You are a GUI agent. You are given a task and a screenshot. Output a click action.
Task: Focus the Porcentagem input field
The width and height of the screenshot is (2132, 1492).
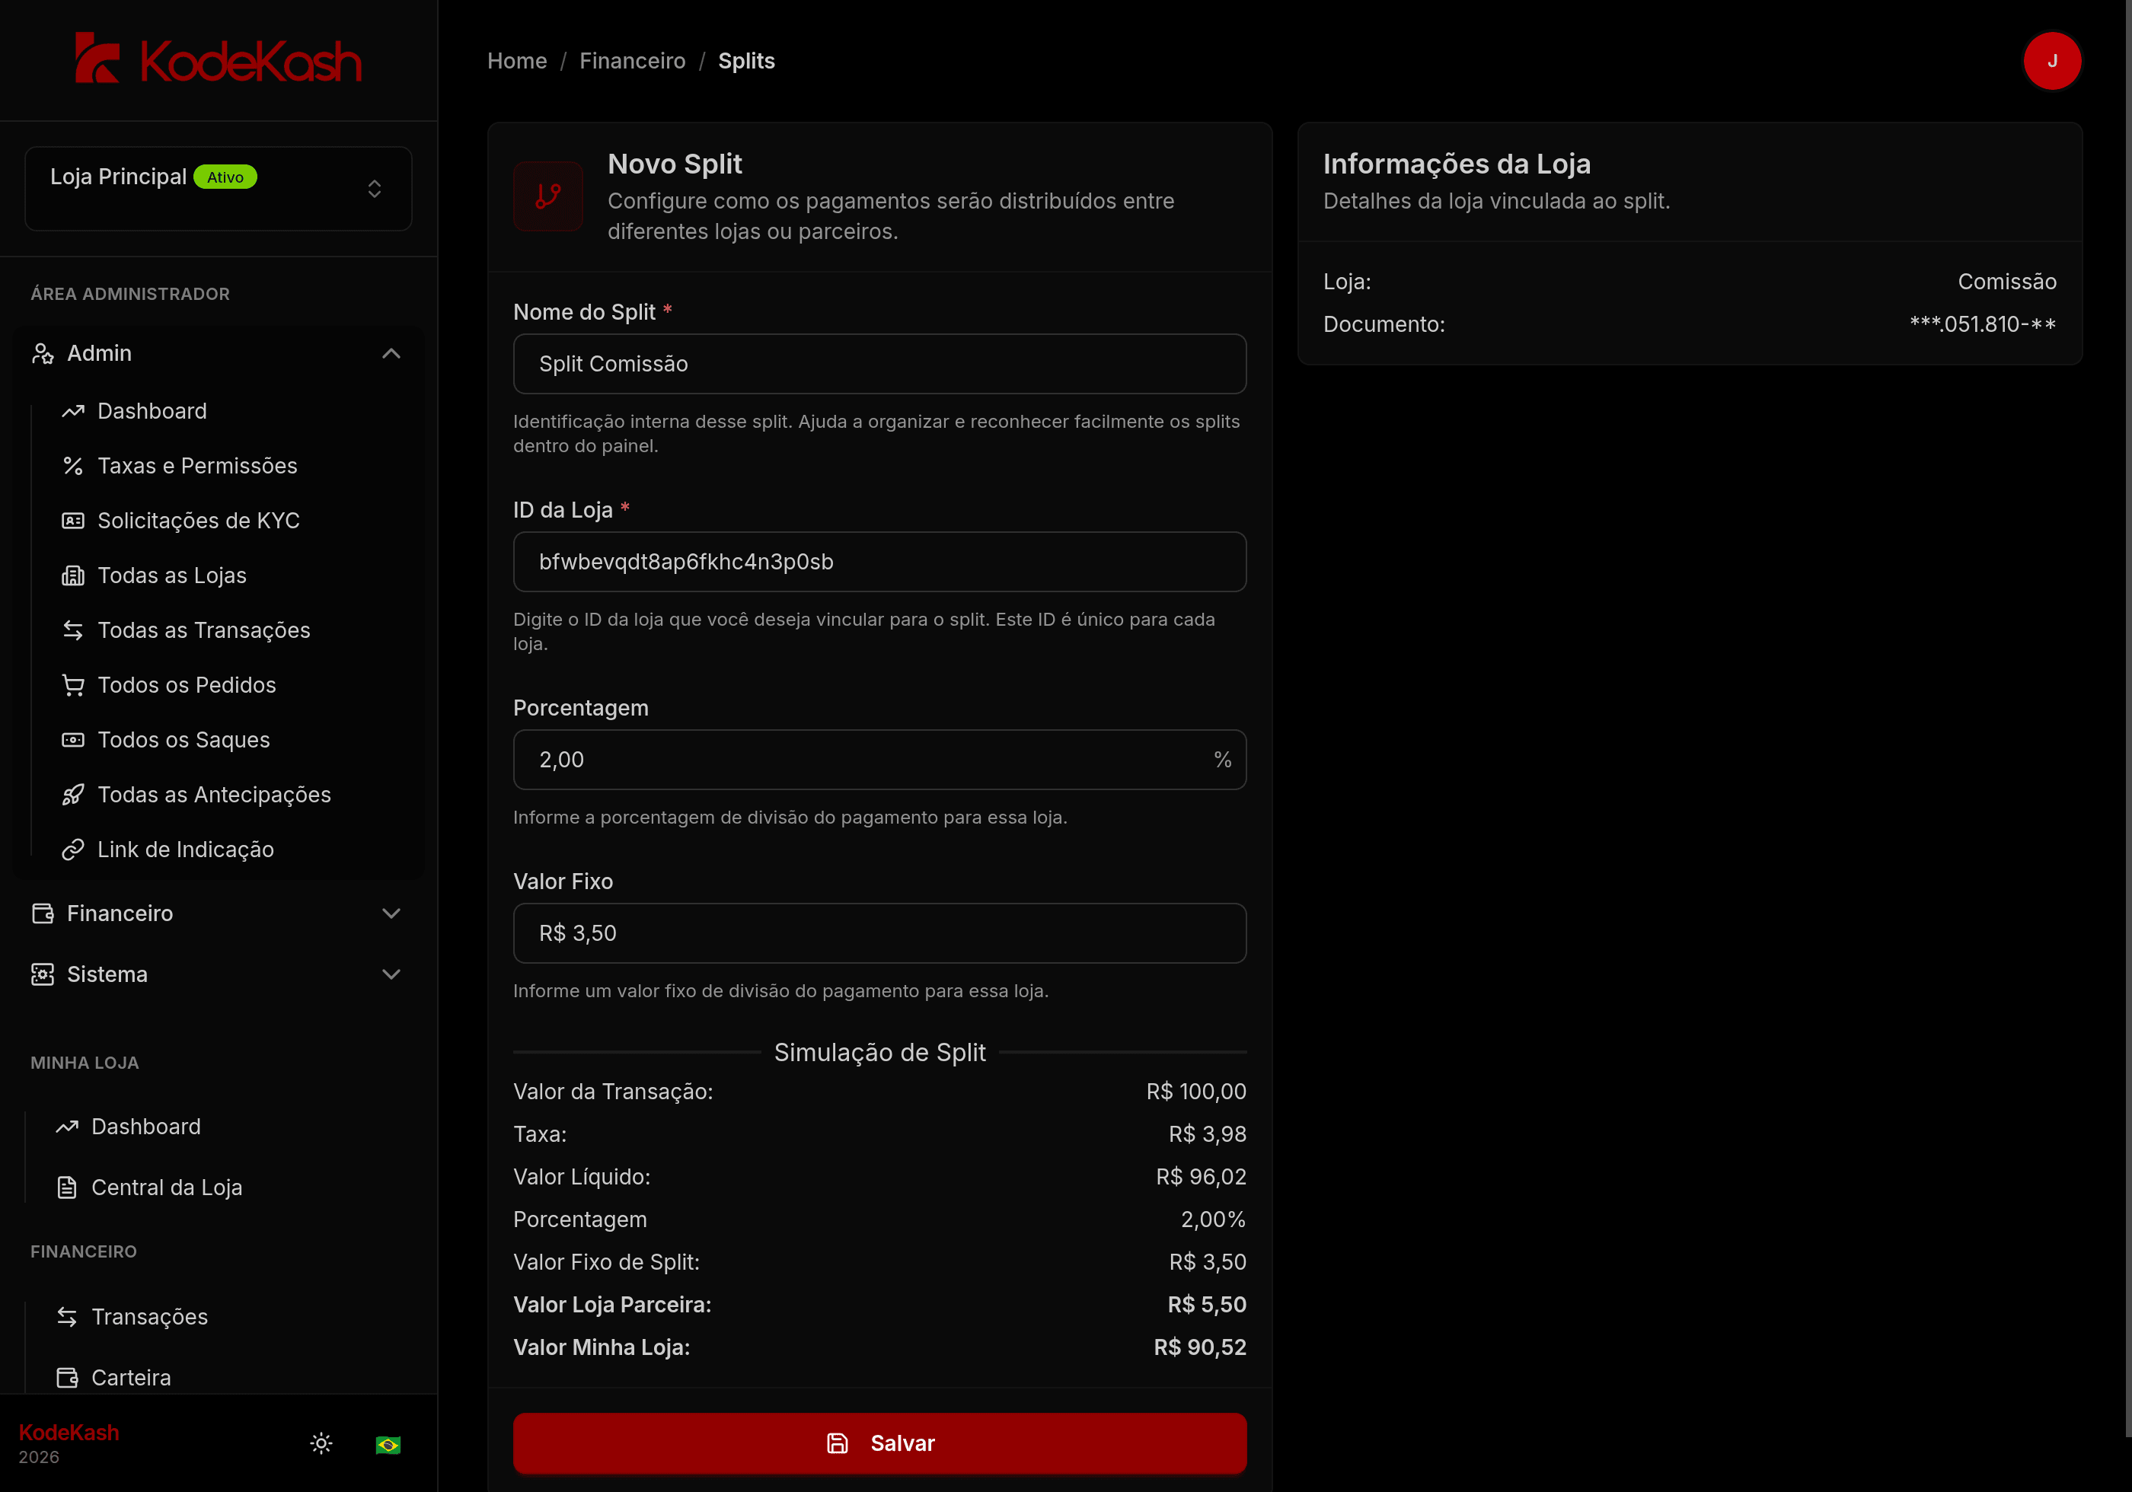coord(879,760)
